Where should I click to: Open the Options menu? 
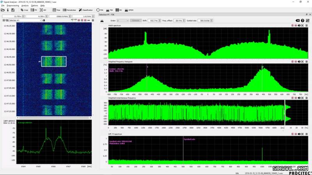[x=34, y=5]
